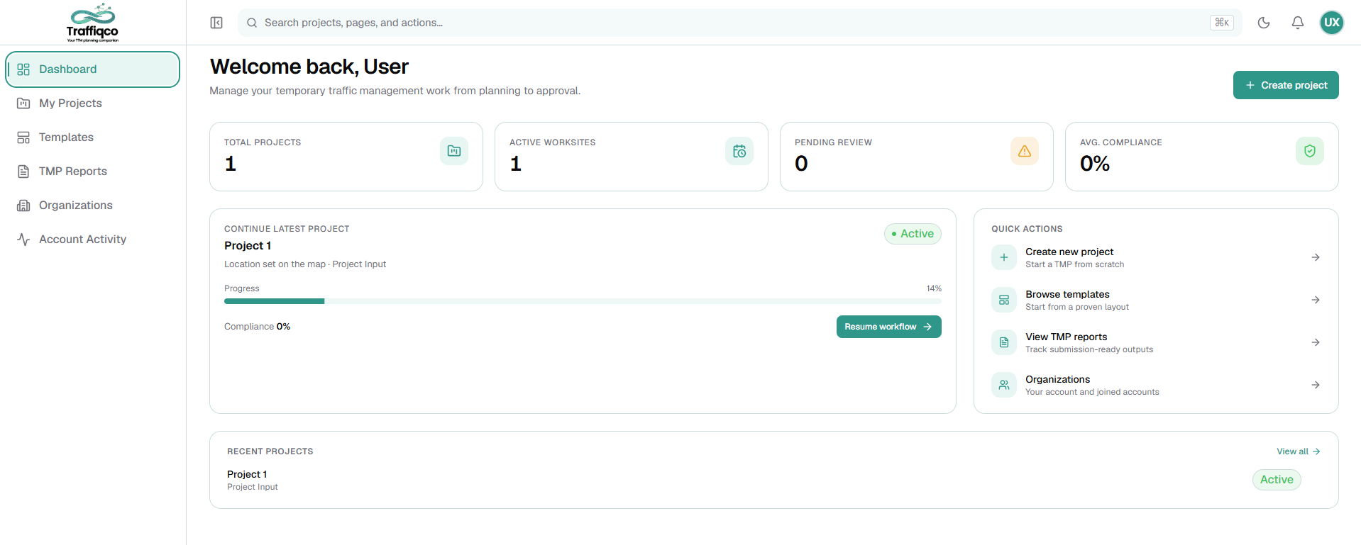The width and height of the screenshot is (1361, 545).
Task: Click the ⌘K shortcut badge
Action: coord(1222,23)
